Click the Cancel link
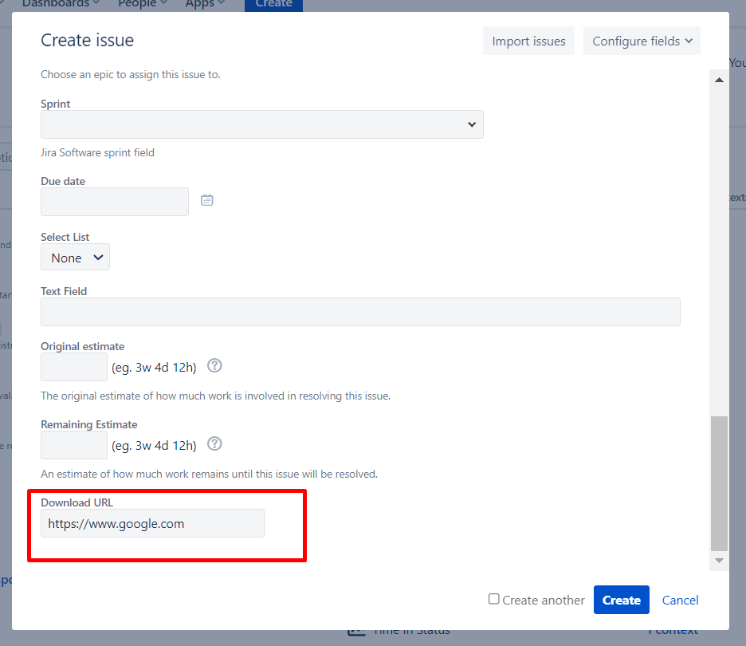The width and height of the screenshot is (746, 646). [680, 600]
